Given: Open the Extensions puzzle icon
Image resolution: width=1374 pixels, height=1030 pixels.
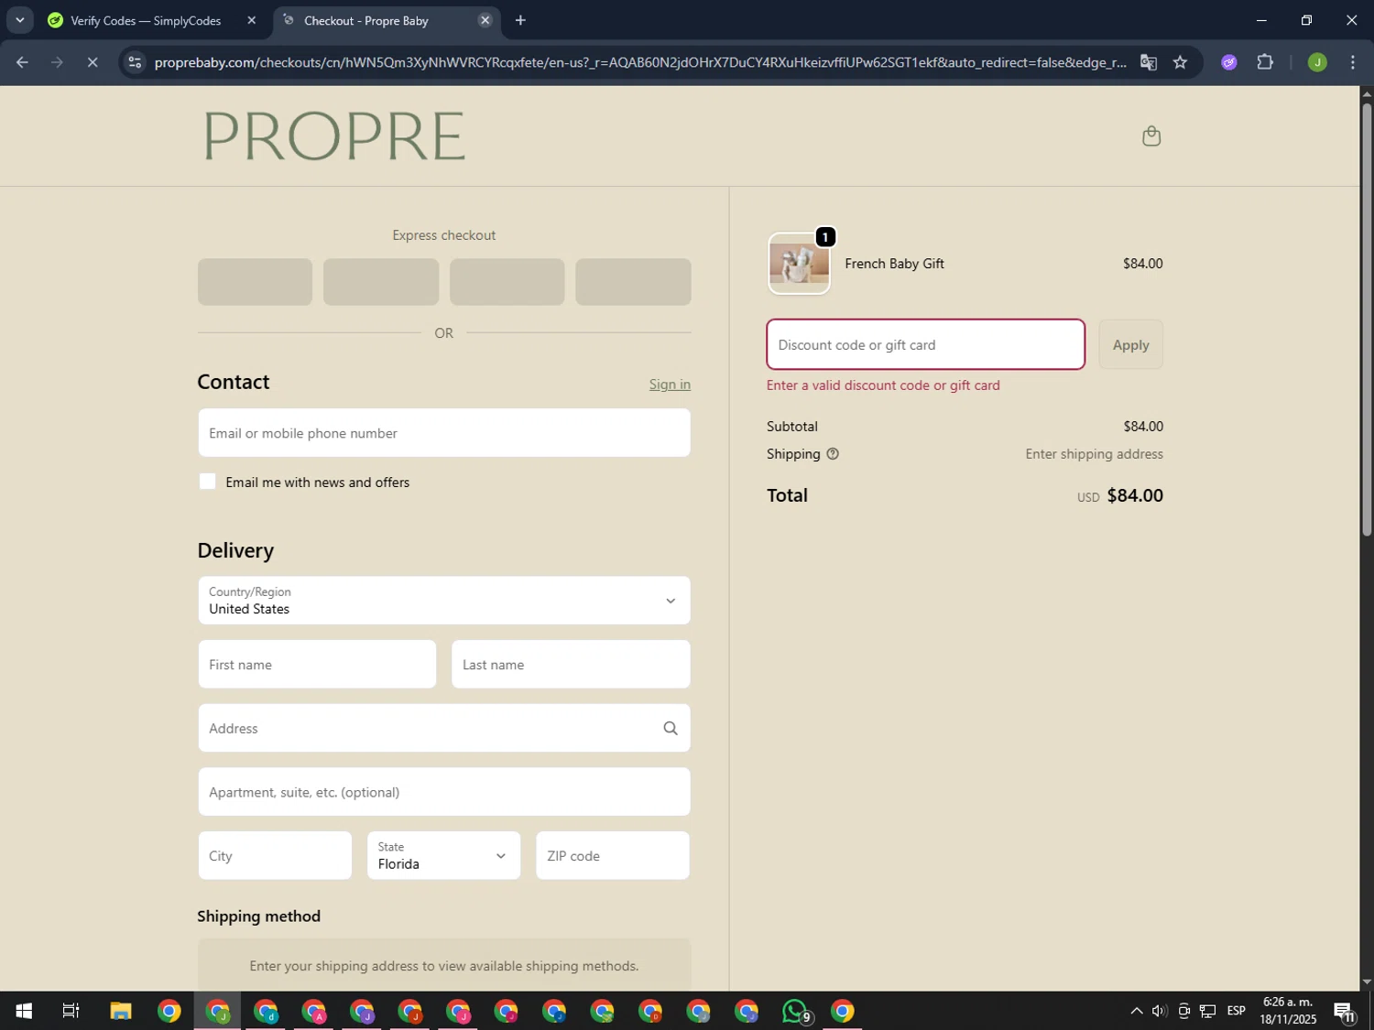Looking at the screenshot, I should [x=1265, y=62].
